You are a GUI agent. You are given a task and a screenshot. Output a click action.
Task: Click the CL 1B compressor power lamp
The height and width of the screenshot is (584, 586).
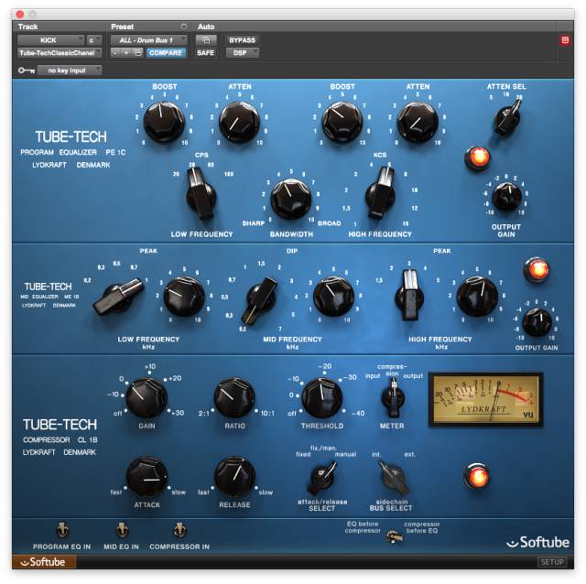477,476
